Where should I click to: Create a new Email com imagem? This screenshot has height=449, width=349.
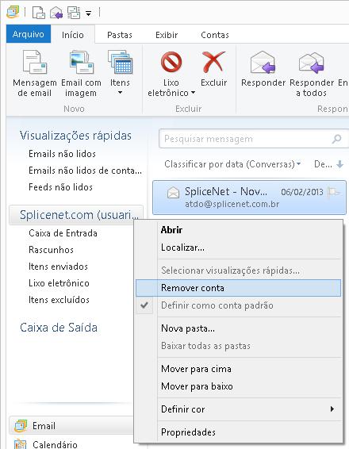pyautogui.click(x=81, y=74)
